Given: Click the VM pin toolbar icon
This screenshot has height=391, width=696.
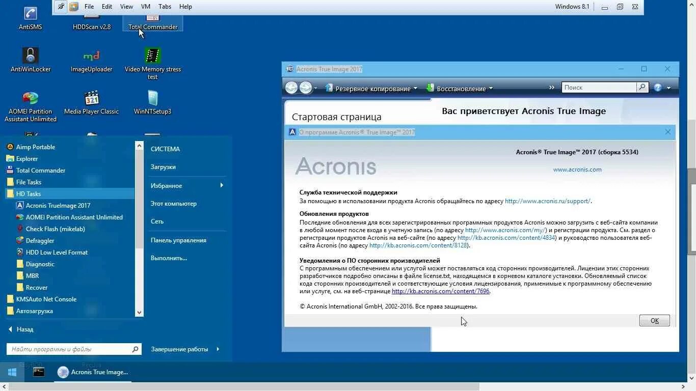Looking at the screenshot, I should click(x=61, y=7).
